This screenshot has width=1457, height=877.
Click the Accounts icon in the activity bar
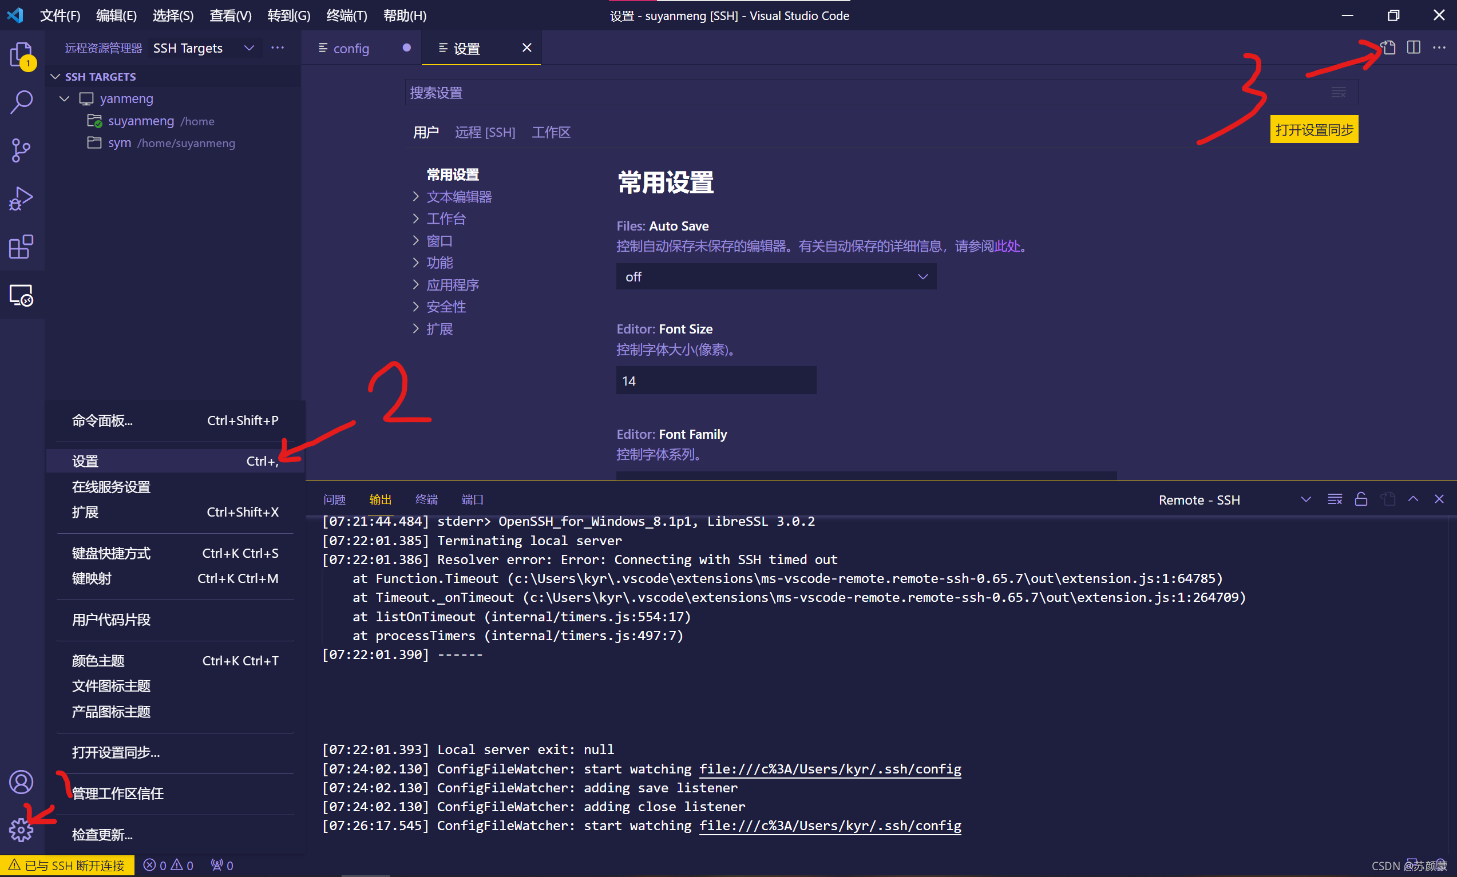[x=22, y=782]
